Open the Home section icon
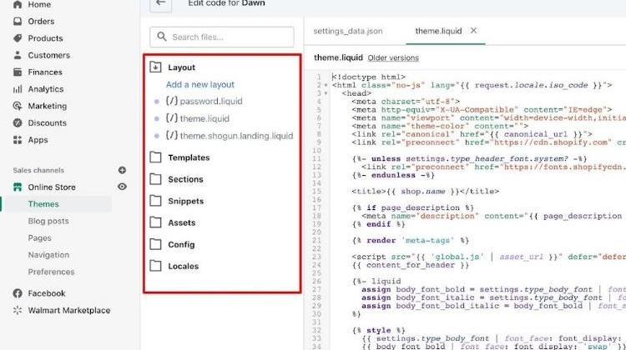626x350 pixels. pos(18,4)
